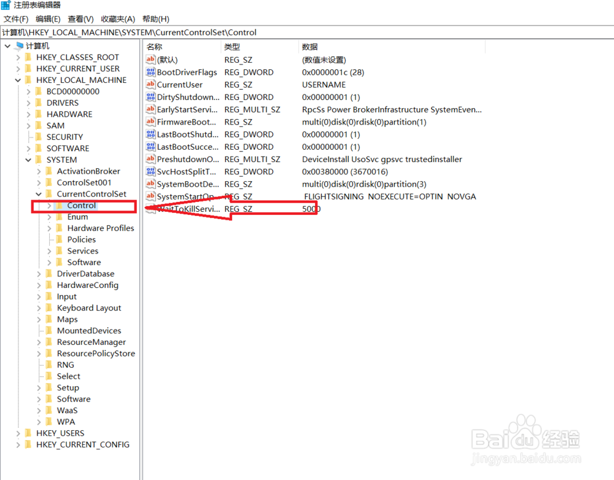The image size is (614, 480).
Task: Select the Hardware Profiles key
Action: pos(101,228)
